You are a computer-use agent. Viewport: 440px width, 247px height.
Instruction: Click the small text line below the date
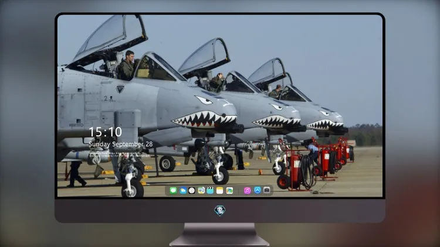pos(119,154)
